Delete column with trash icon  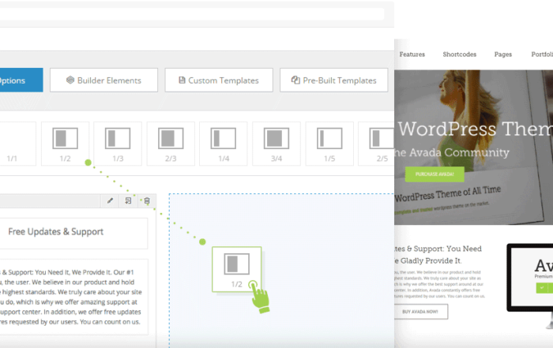point(147,200)
